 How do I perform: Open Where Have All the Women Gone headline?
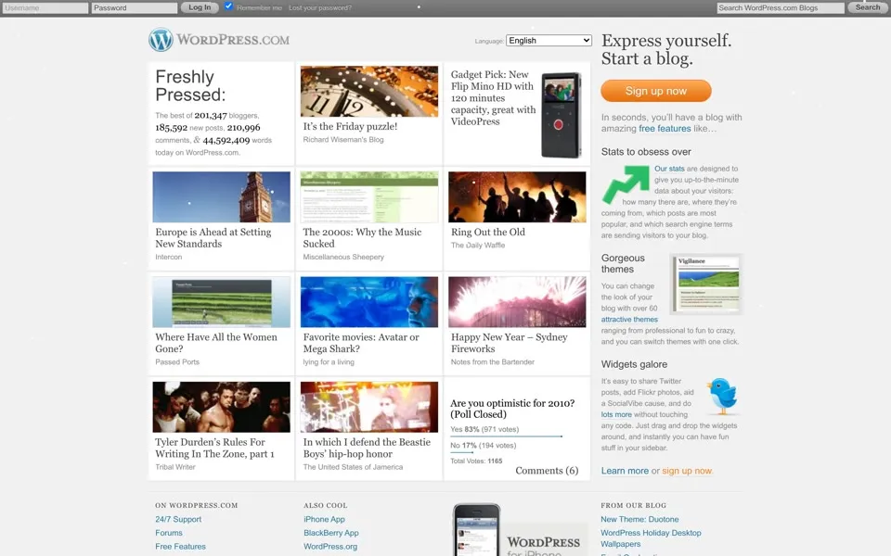pyautogui.click(x=216, y=343)
